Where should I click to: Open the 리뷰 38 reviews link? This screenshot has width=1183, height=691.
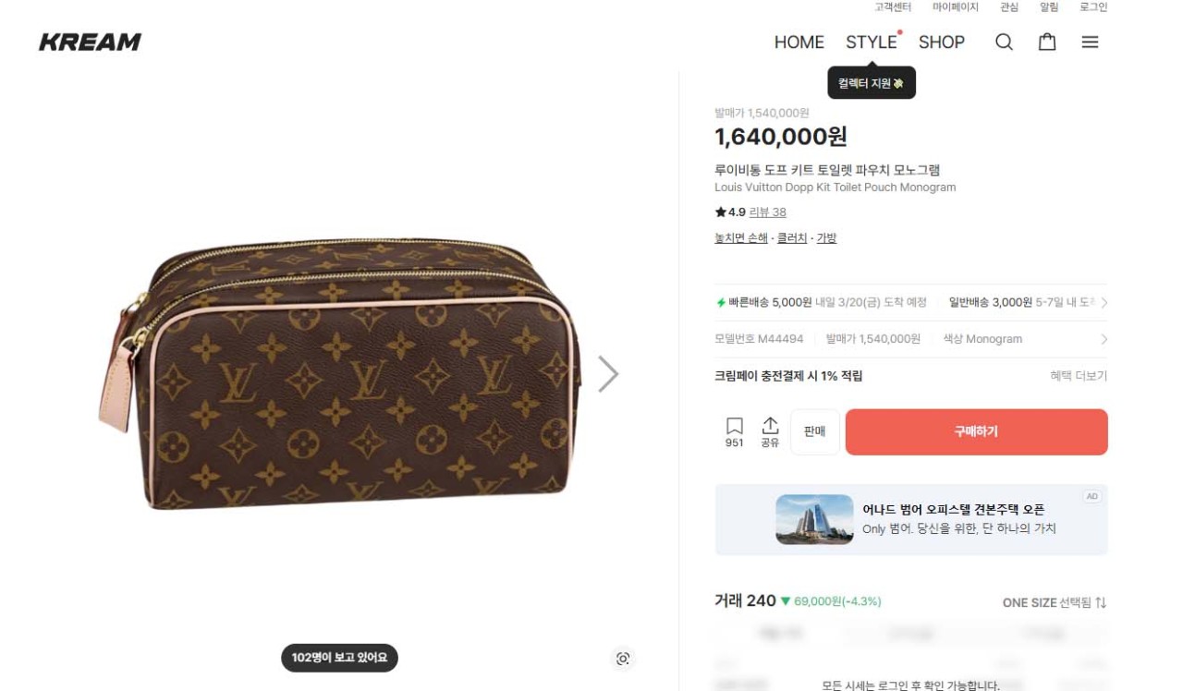[767, 212]
